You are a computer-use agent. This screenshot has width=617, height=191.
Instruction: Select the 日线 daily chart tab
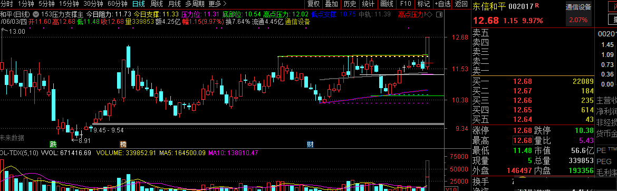tap(139, 4)
